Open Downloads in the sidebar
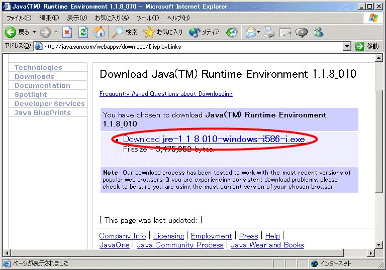Viewport: 386px width, 270px height. pyautogui.click(x=34, y=76)
